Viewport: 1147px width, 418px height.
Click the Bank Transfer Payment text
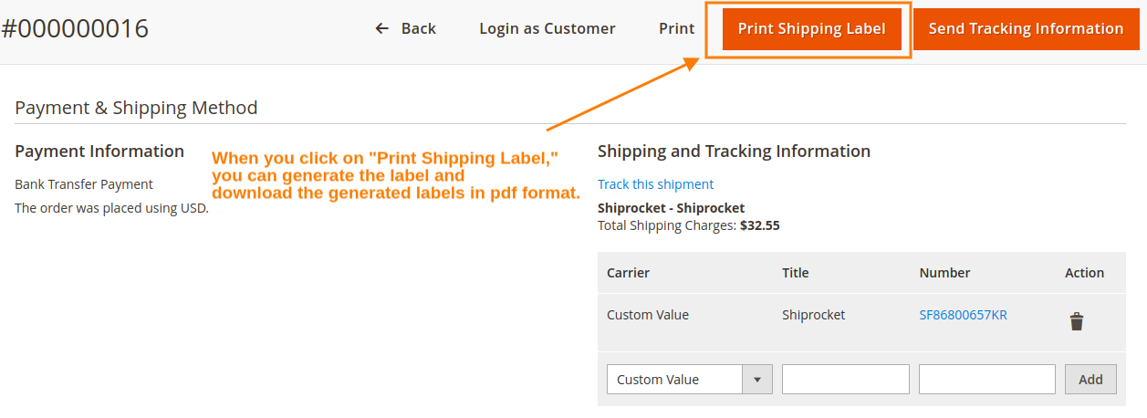(x=84, y=184)
